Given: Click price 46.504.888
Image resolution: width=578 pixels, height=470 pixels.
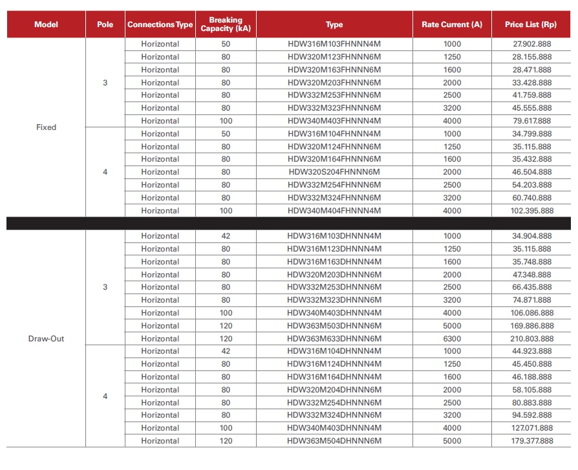Looking at the screenshot, I should pyautogui.click(x=532, y=172).
